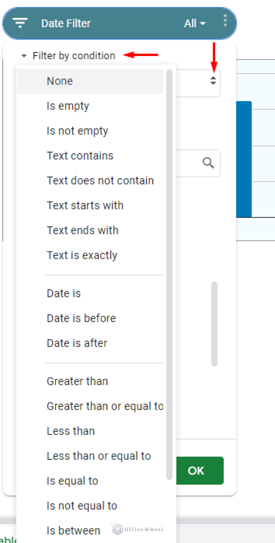
Task: Choose the Is empty condition
Action: click(68, 106)
